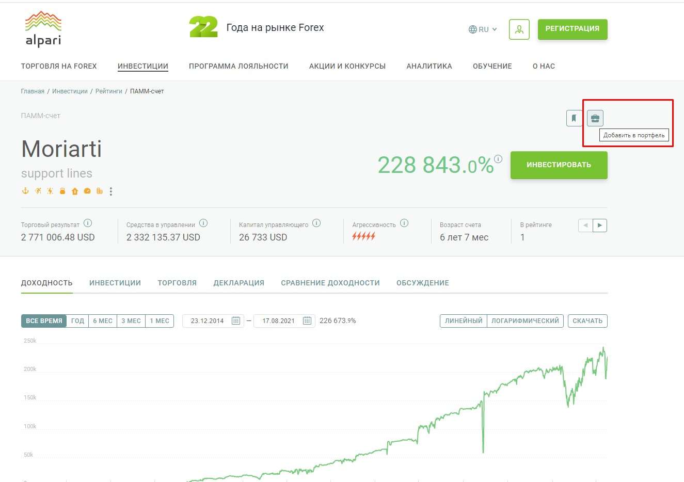Switch to СРАВНЕНИЕ ДОХОДНОСТИ tab

[x=330, y=283]
